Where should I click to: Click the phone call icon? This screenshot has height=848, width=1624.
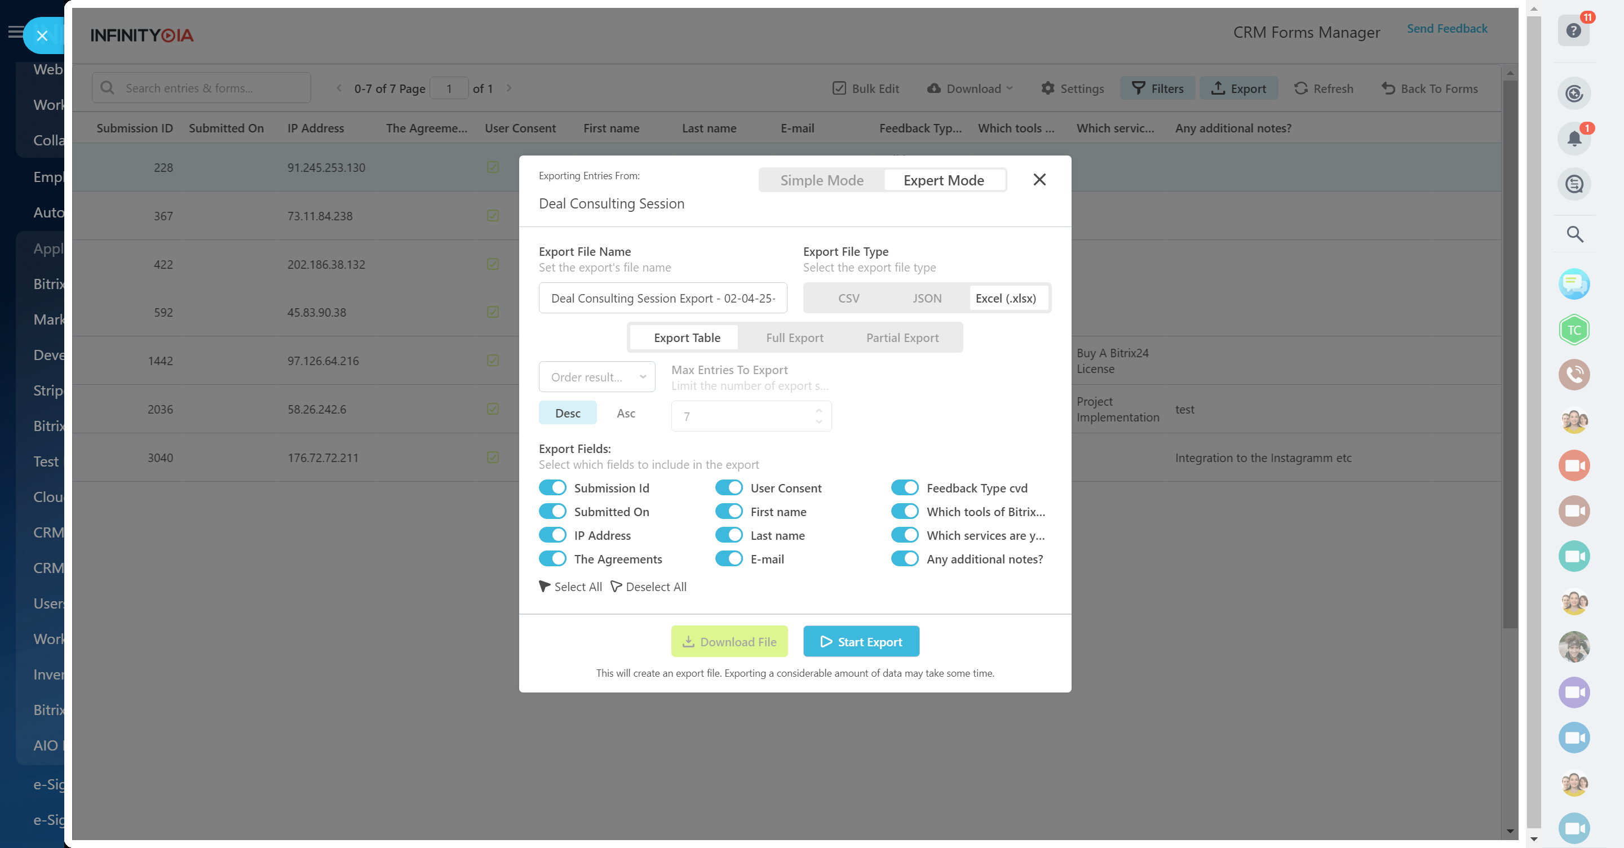coord(1574,375)
